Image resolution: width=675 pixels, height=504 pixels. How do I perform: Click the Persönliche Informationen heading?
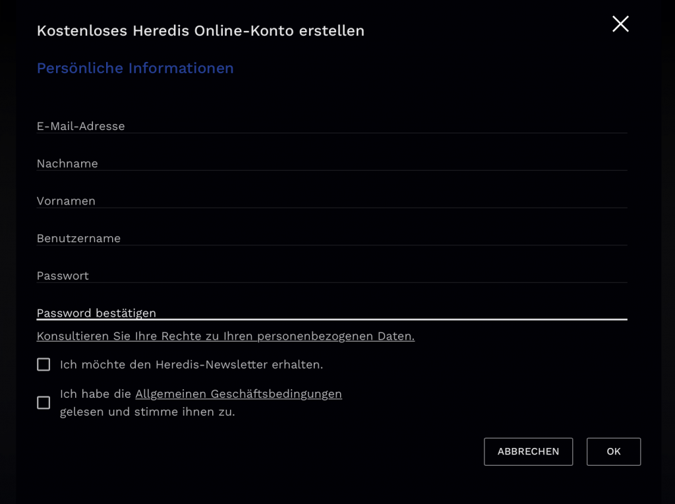pos(135,68)
